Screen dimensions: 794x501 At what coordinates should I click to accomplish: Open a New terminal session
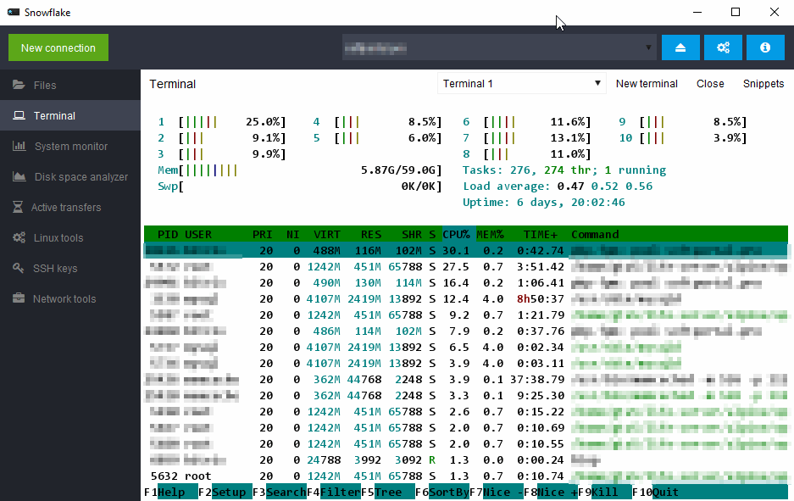click(647, 84)
